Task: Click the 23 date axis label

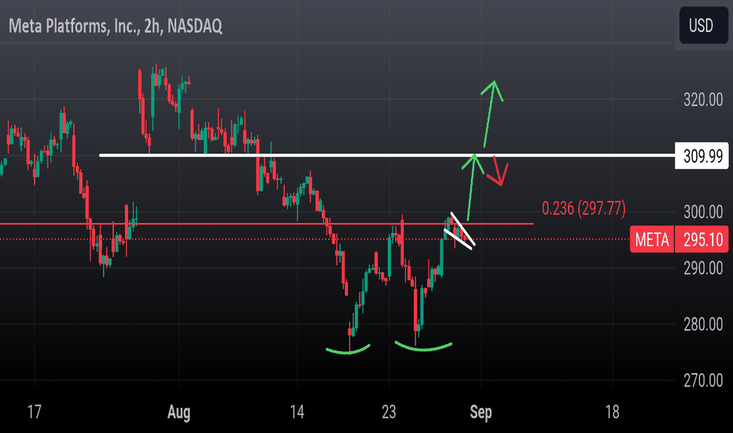Action: (x=389, y=413)
